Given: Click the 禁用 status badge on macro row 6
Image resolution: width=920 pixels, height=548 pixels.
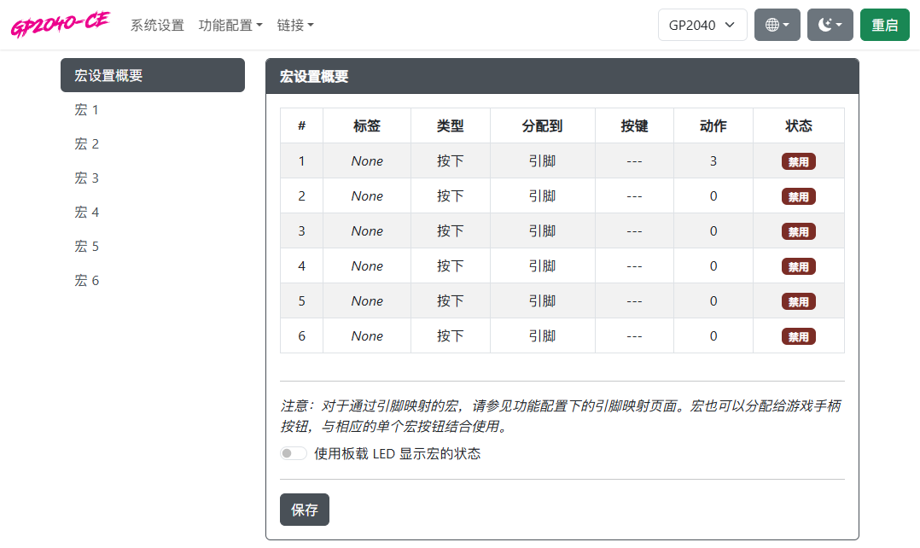Looking at the screenshot, I should tap(799, 335).
